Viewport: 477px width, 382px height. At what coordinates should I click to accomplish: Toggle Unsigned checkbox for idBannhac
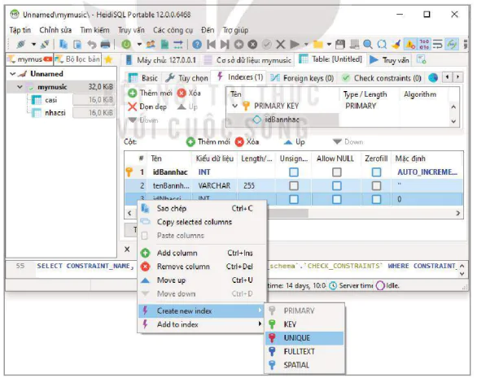[x=294, y=172]
